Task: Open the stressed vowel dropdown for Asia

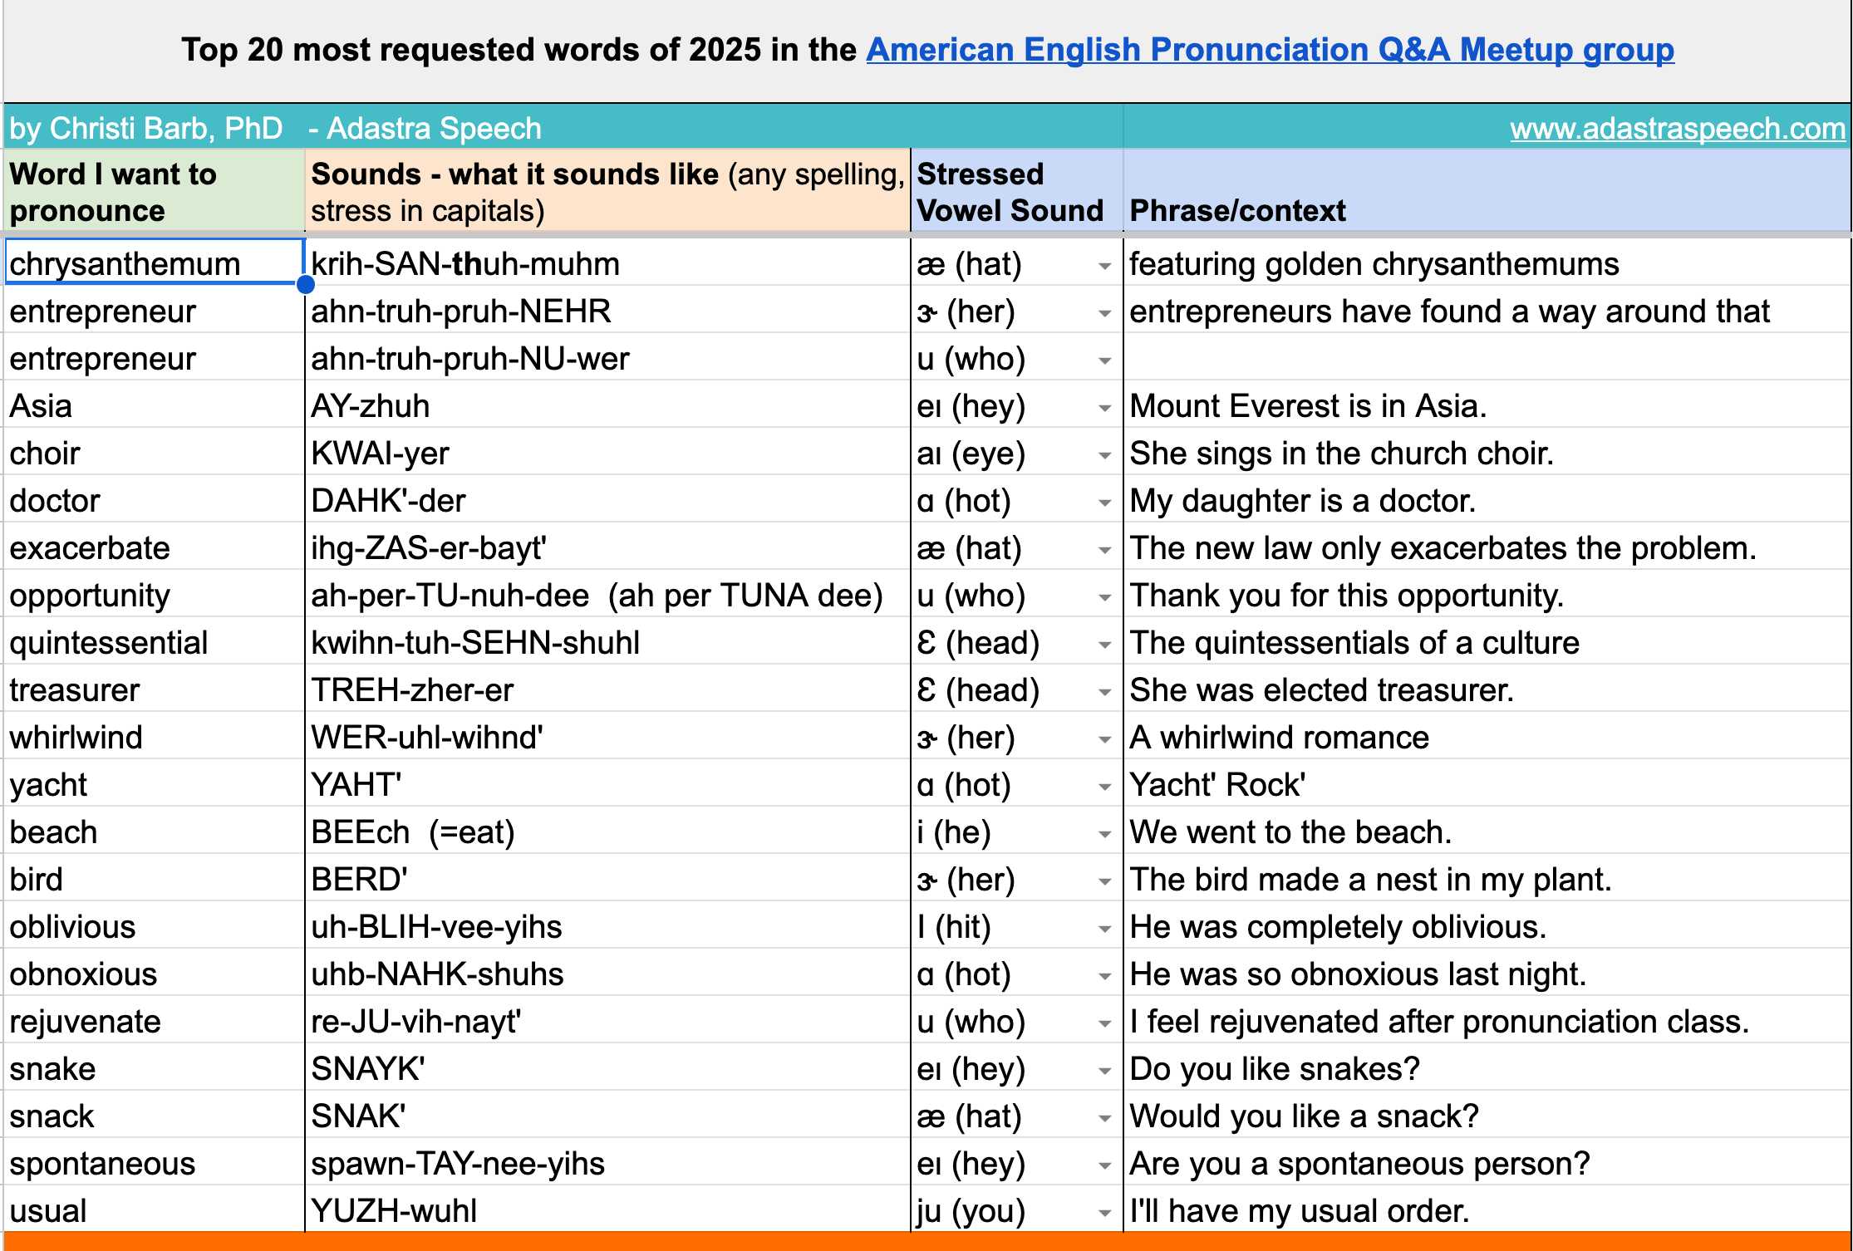Action: click(x=1104, y=408)
